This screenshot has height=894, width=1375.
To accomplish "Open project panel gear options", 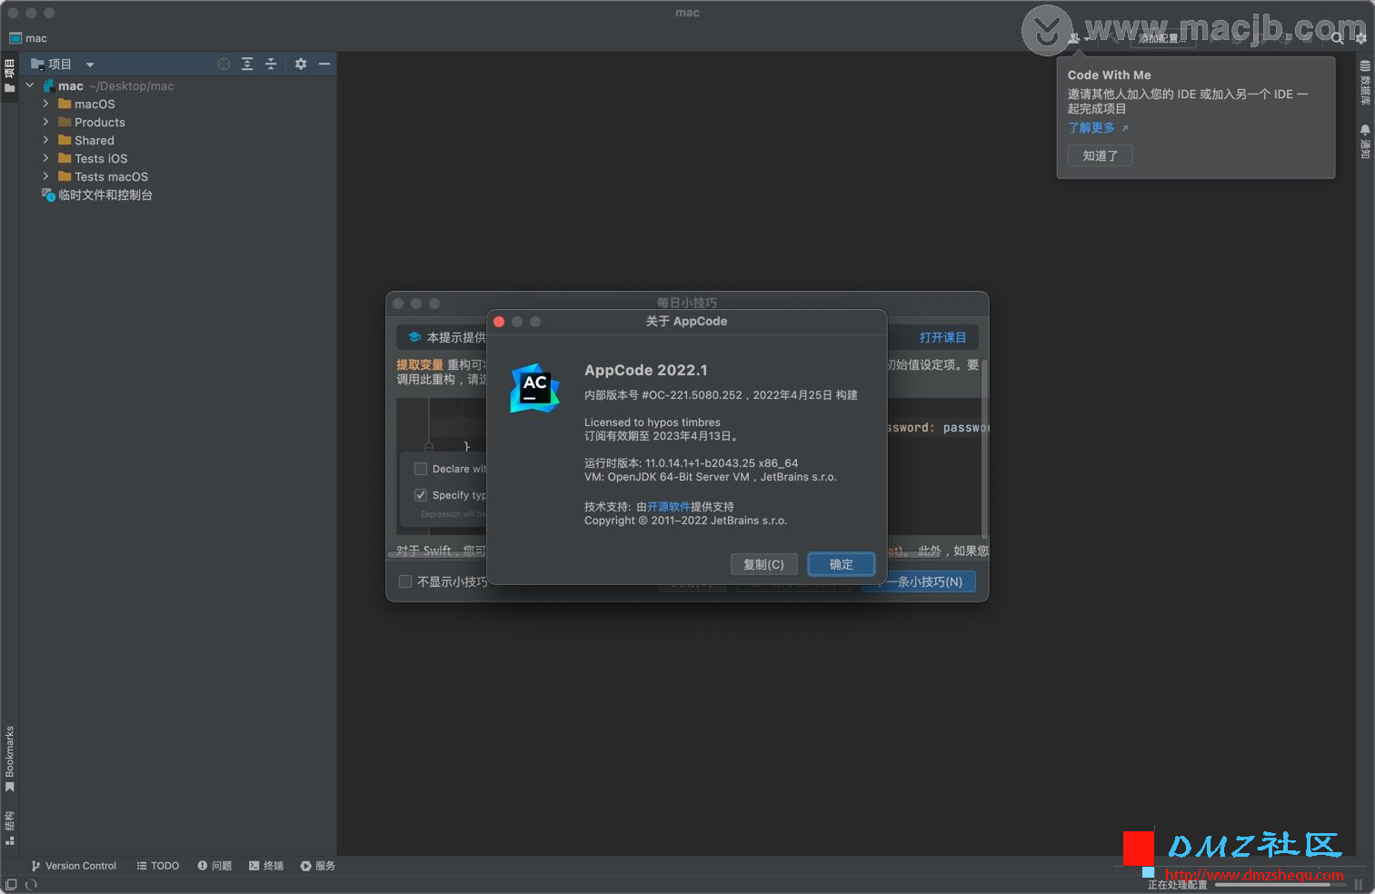I will [x=301, y=64].
